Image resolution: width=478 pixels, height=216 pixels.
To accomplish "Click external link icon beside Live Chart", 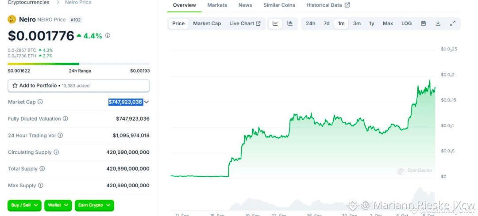I will tap(258, 23).
